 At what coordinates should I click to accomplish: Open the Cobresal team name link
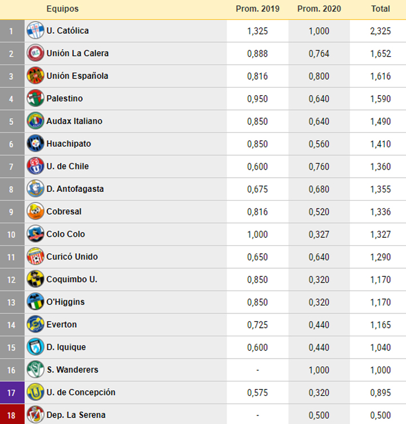pos(64,212)
